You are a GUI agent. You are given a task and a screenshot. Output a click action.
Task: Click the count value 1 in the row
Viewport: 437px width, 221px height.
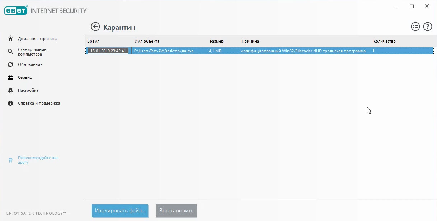click(x=373, y=51)
